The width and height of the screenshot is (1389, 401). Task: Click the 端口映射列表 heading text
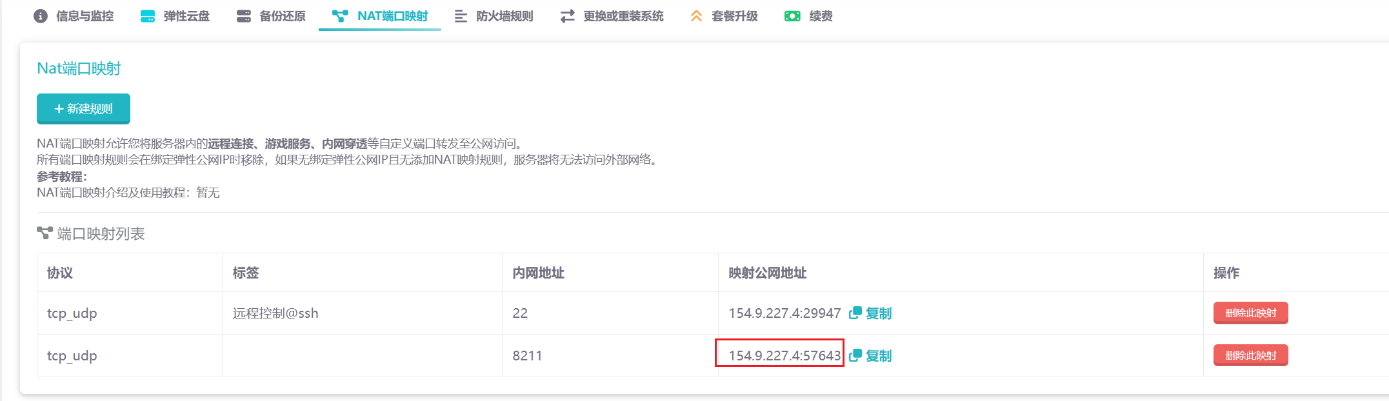(x=101, y=233)
